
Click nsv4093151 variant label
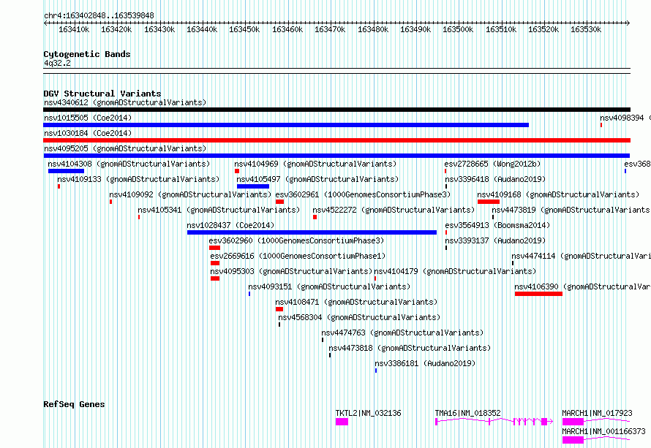329,286
